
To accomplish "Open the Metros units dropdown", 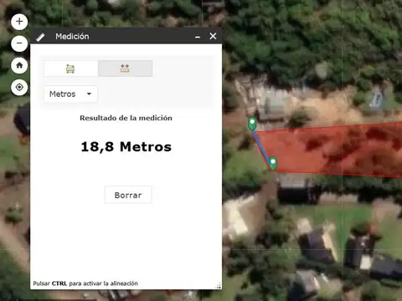I will [x=70, y=94].
